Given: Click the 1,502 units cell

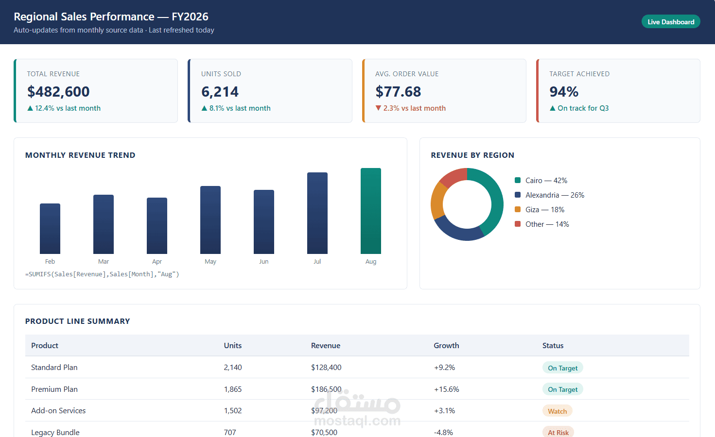Looking at the screenshot, I should [x=233, y=411].
